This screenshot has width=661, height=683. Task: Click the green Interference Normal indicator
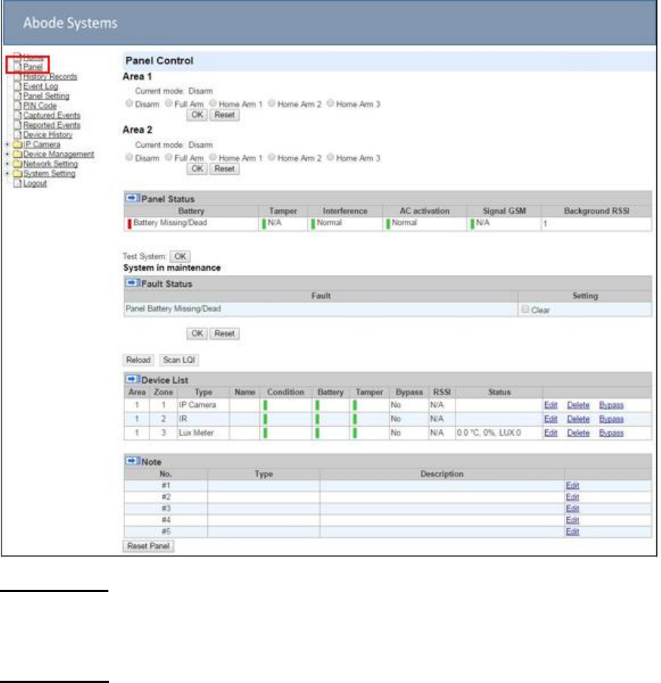tap(312, 224)
